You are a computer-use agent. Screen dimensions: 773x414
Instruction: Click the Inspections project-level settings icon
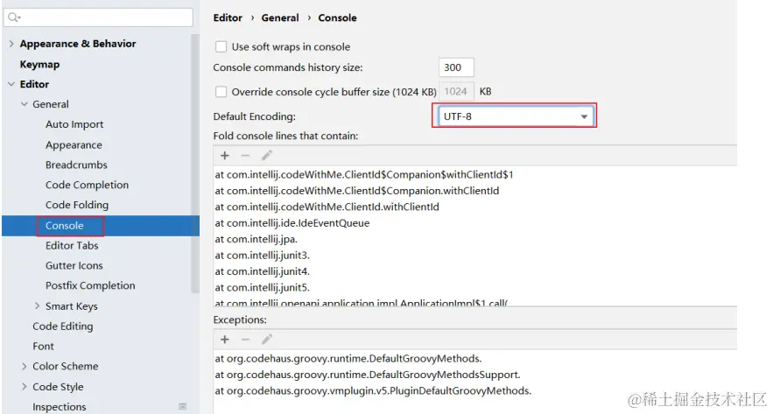click(182, 407)
